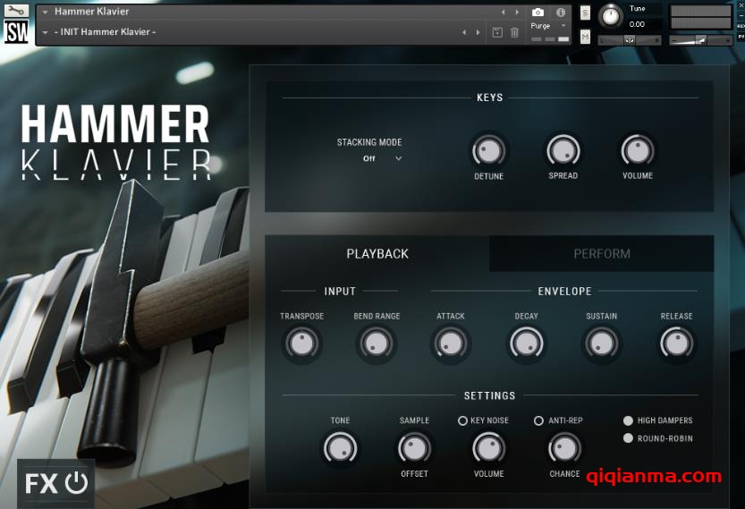745x509 pixels.
Task: Toggle the Round-Robin option
Action: click(628, 438)
